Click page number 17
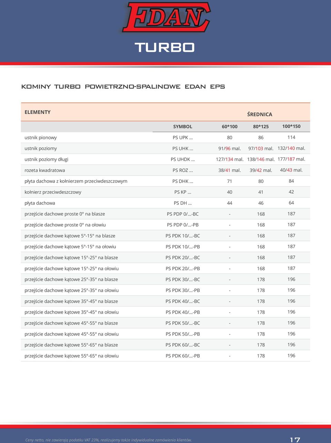Image resolution: width=331 pixels, height=443 pixels. pos(295,440)
